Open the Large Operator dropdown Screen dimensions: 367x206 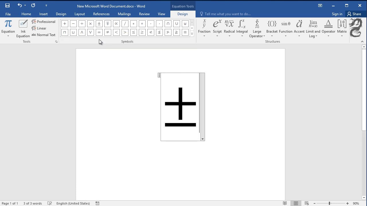click(x=257, y=29)
